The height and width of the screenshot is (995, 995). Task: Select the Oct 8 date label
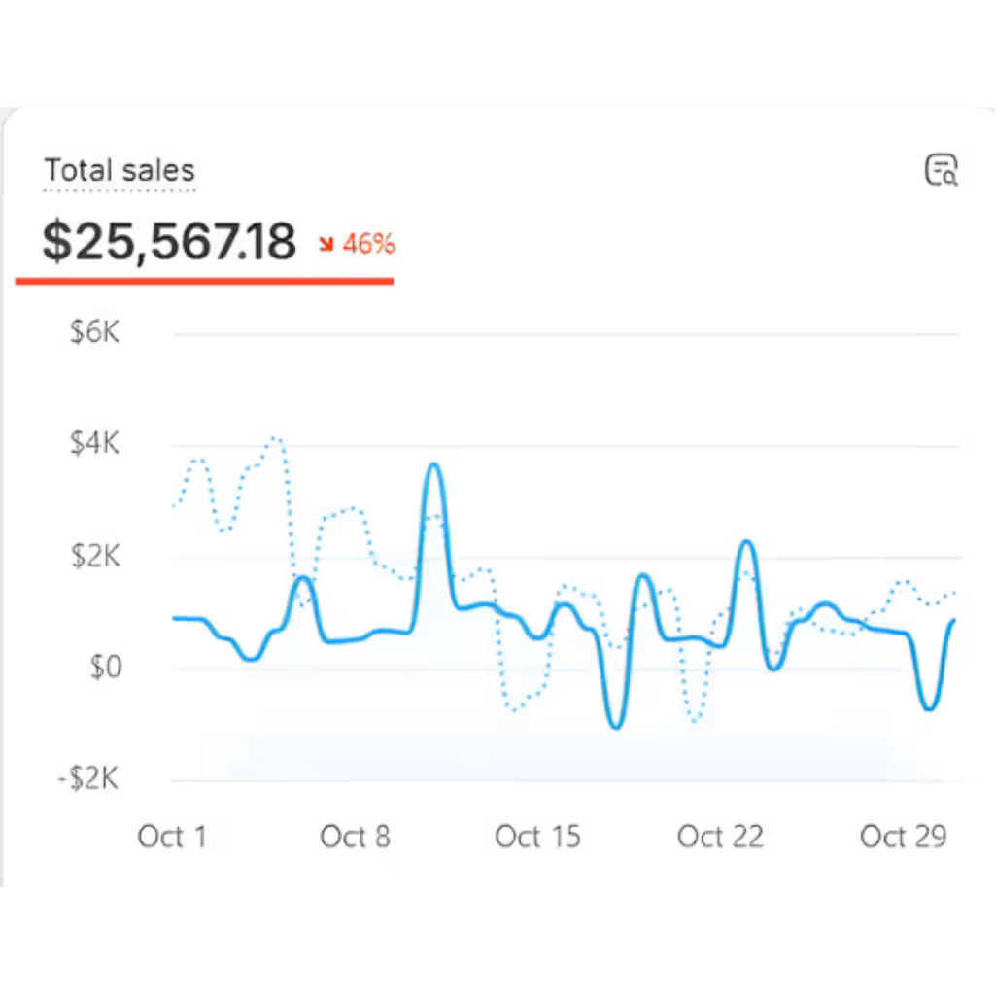click(355, 837)
